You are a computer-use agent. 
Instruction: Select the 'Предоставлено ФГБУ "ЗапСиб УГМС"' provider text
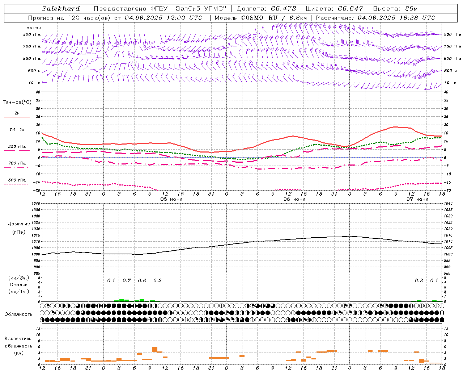point(160,9)
